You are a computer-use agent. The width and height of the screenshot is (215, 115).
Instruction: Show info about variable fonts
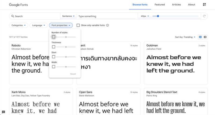click(x=107, y=25)
